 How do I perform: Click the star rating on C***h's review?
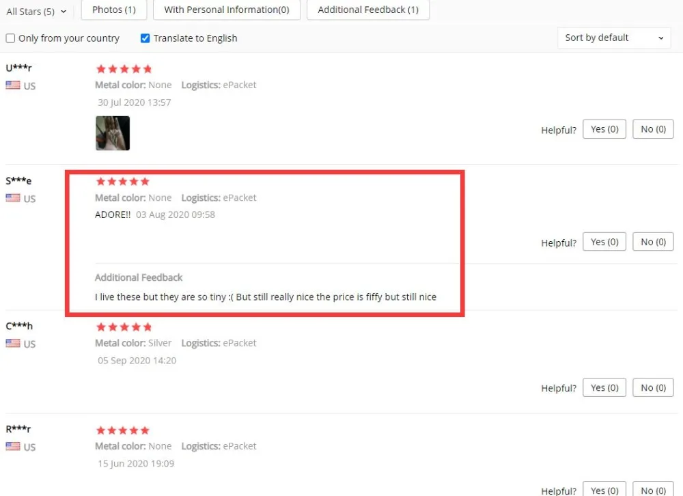click(x=124, y=327)
